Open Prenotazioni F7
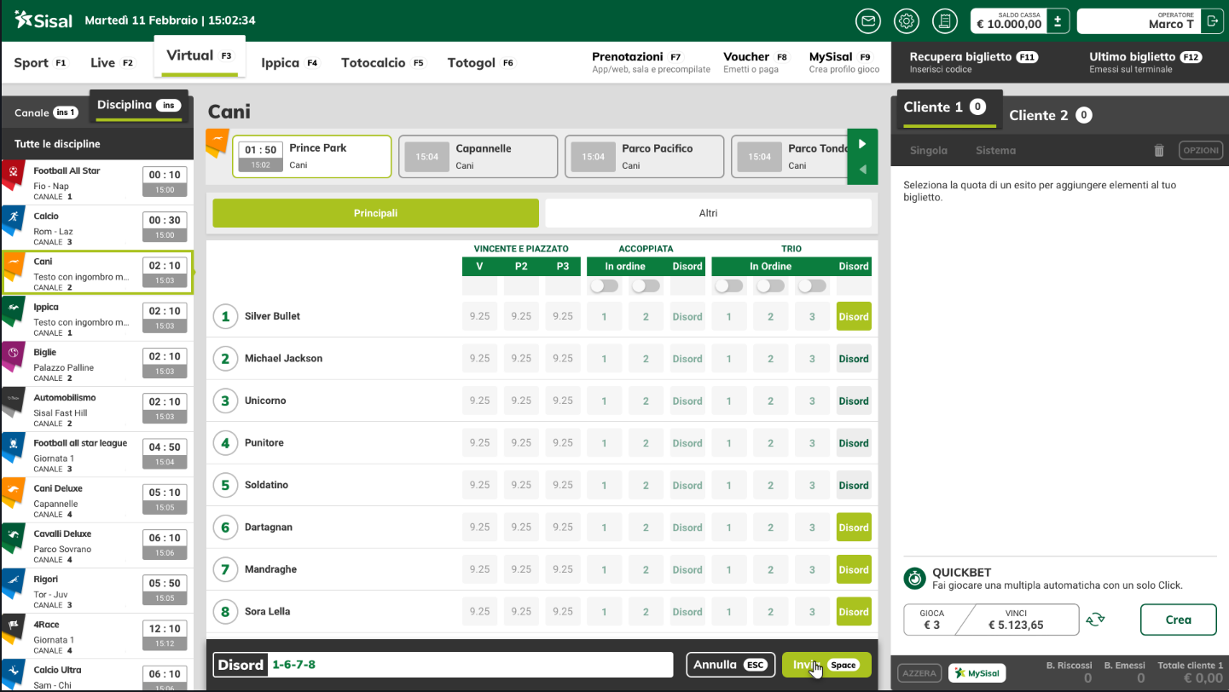 651,62
